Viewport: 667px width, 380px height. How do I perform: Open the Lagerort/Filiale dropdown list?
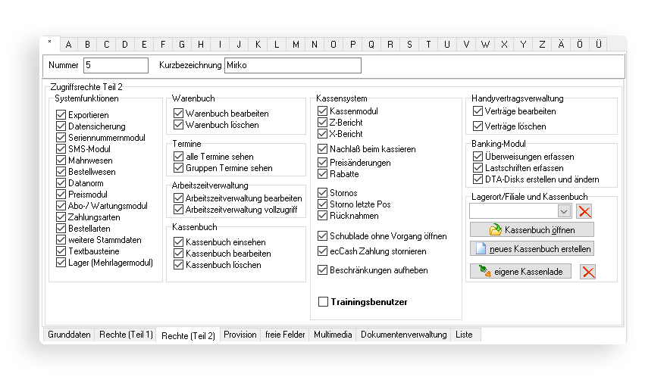(x=564, y=211)
